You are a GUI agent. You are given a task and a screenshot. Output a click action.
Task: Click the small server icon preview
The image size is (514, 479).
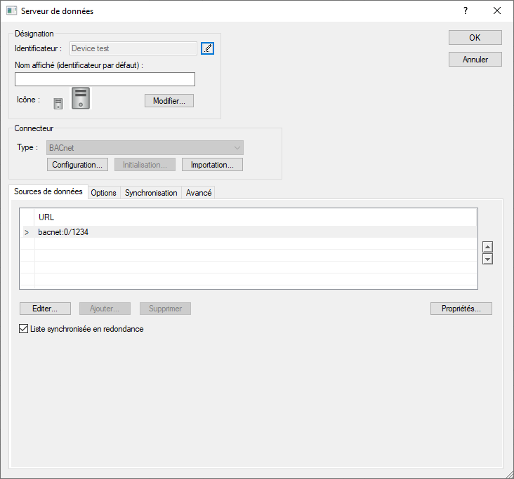58,103
